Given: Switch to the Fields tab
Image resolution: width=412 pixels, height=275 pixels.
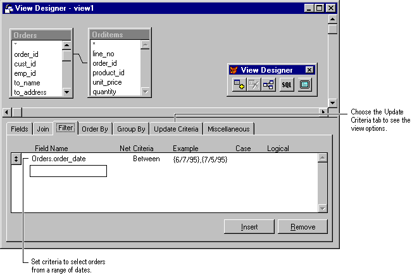Looking at the screenshot, I should coord(20,129).
